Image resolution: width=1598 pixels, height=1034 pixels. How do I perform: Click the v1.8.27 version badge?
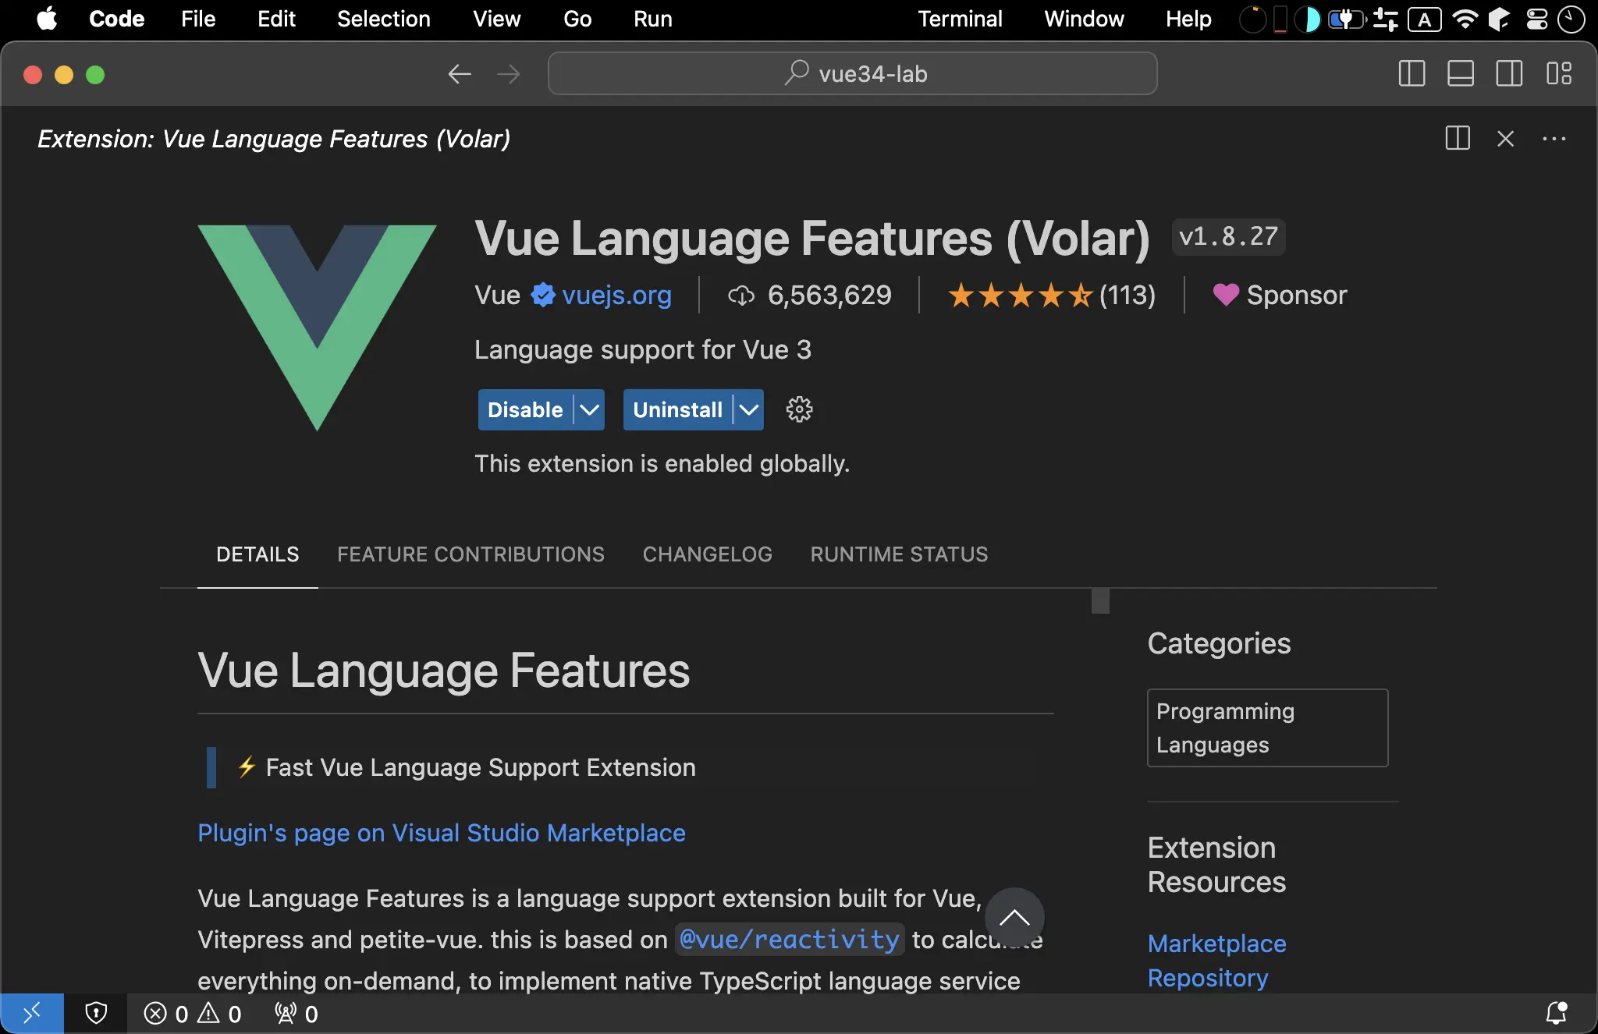point(1228,236)
